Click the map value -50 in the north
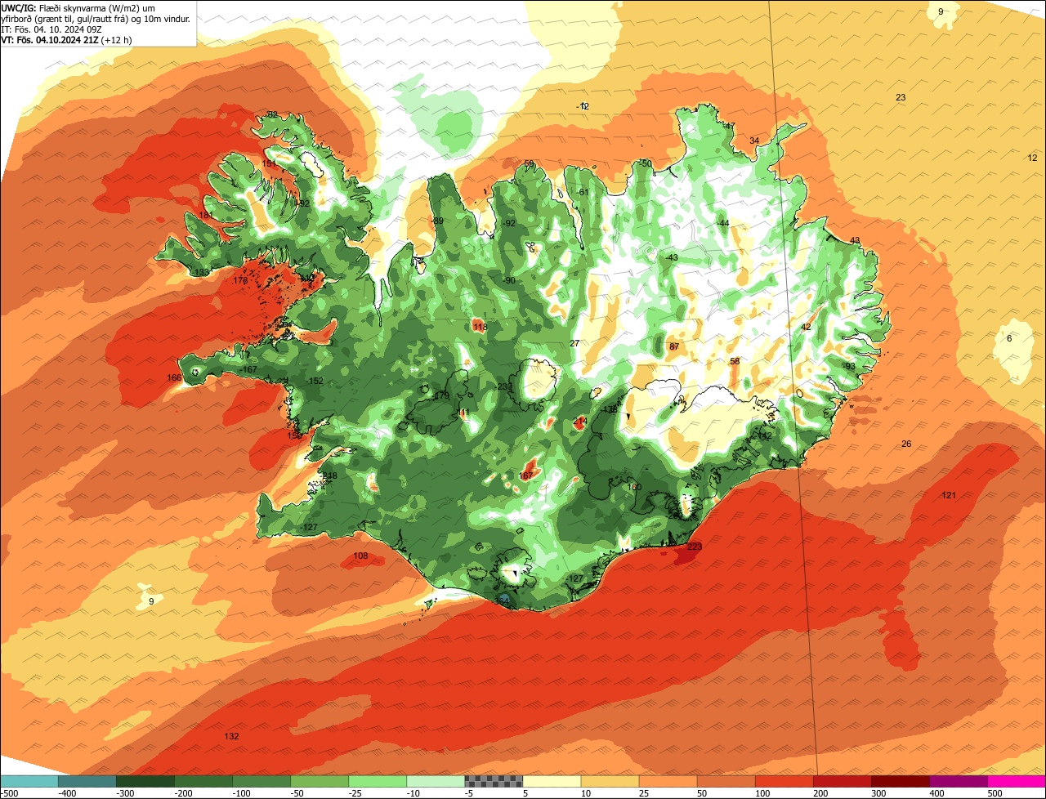 [x=645, y=163]
